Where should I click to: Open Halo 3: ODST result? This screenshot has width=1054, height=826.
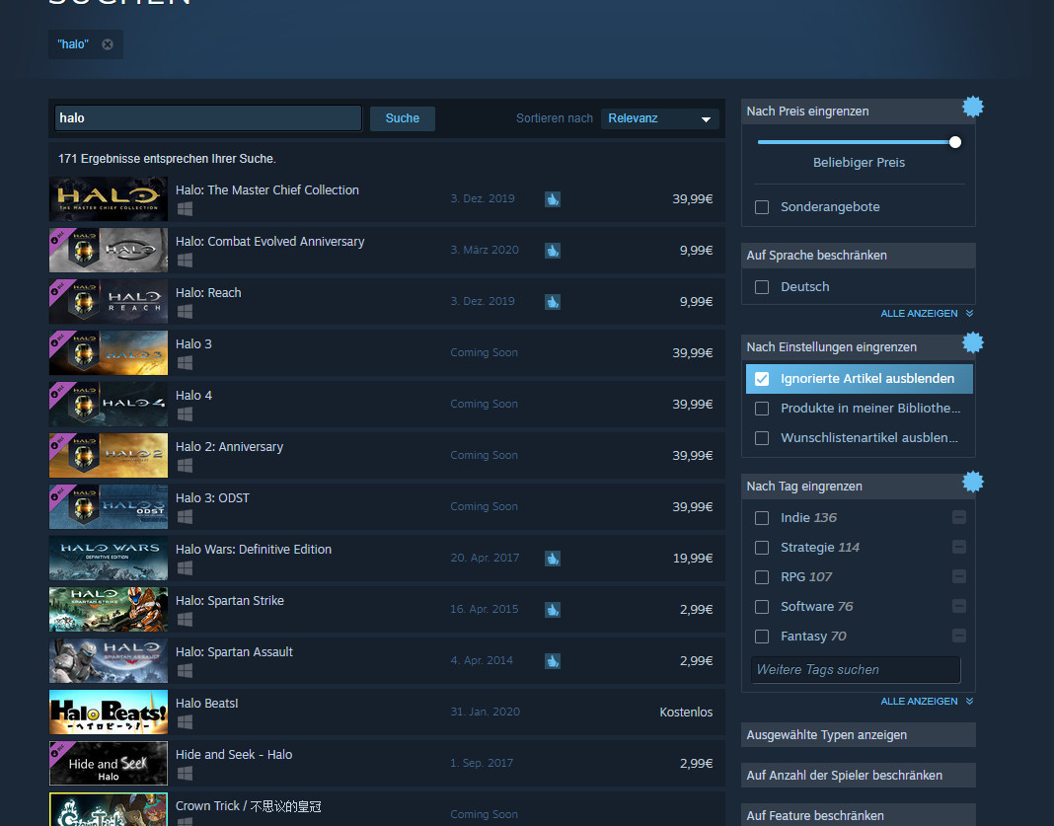click(387, 507)
